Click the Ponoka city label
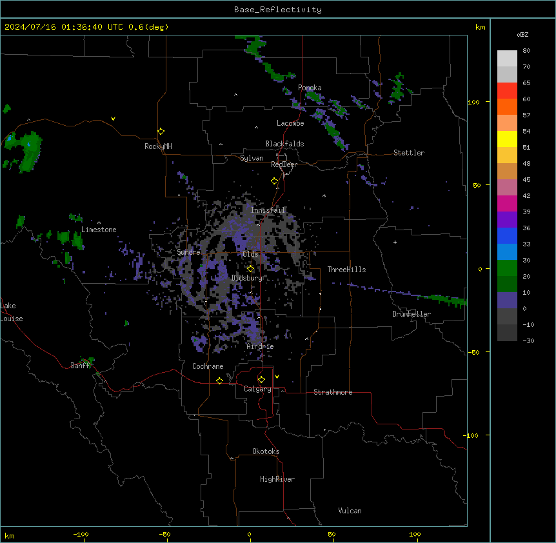 [310, 88]
